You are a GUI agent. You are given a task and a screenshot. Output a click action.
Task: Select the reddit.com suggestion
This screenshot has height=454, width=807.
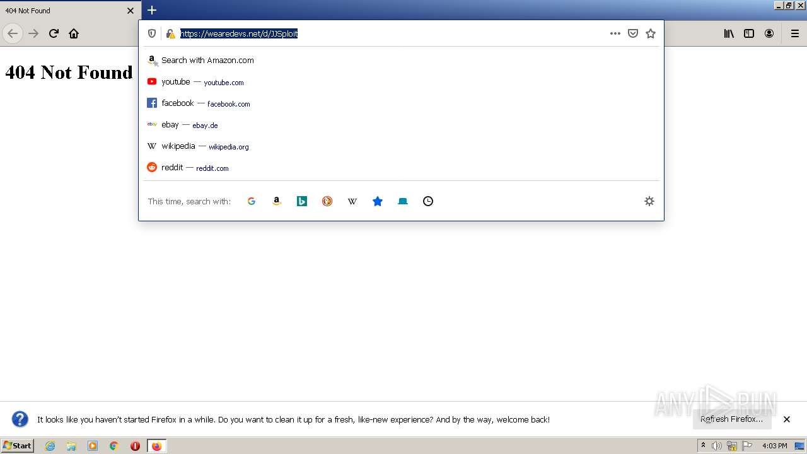coord(401,168)
